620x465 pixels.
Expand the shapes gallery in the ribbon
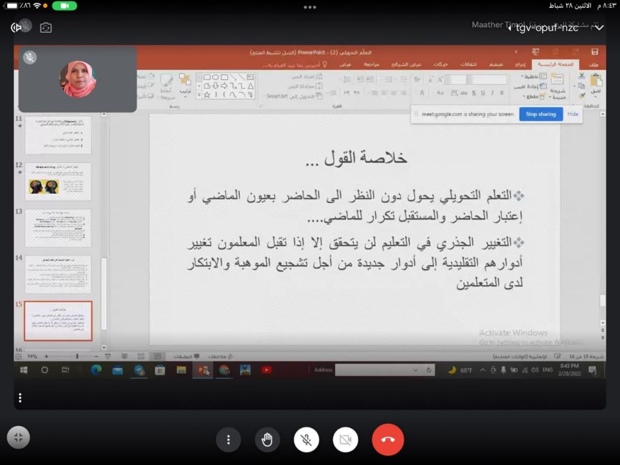[199, 95]
